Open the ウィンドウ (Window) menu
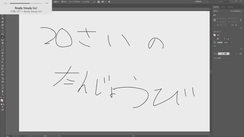The image size is (244, 137). point(74,2)
